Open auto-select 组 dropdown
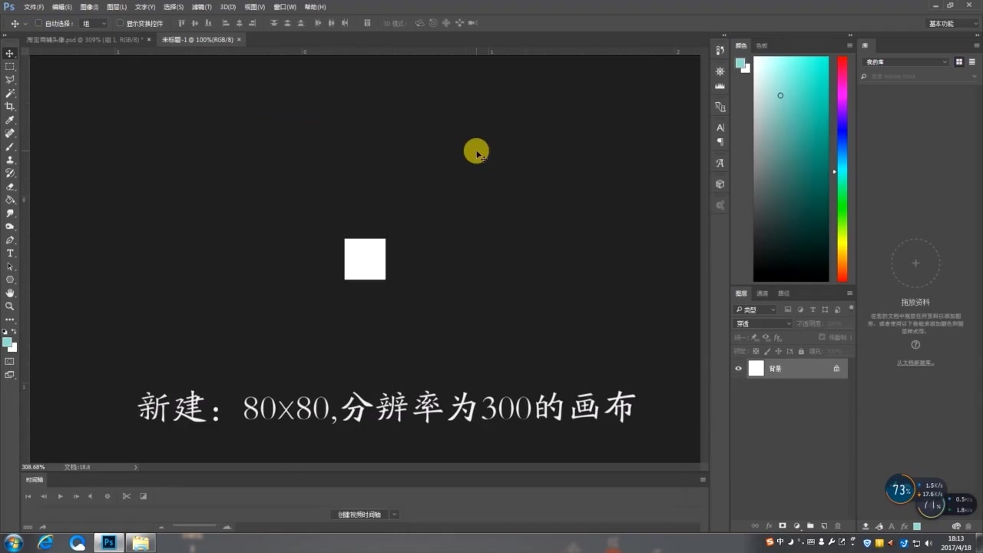The width and height of the screenshot is (983, 553). coord(95,24)
